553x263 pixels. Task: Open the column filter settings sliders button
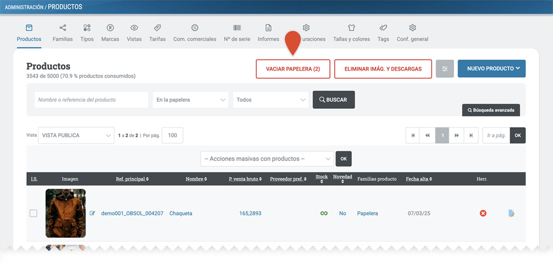445,69
